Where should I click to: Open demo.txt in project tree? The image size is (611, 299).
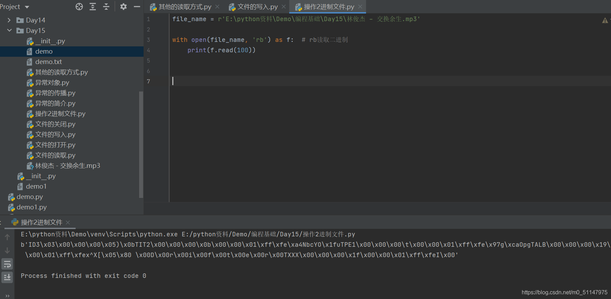(44, 62)
